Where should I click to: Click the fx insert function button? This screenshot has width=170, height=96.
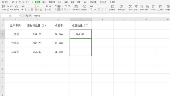click(x=30, y=16)
